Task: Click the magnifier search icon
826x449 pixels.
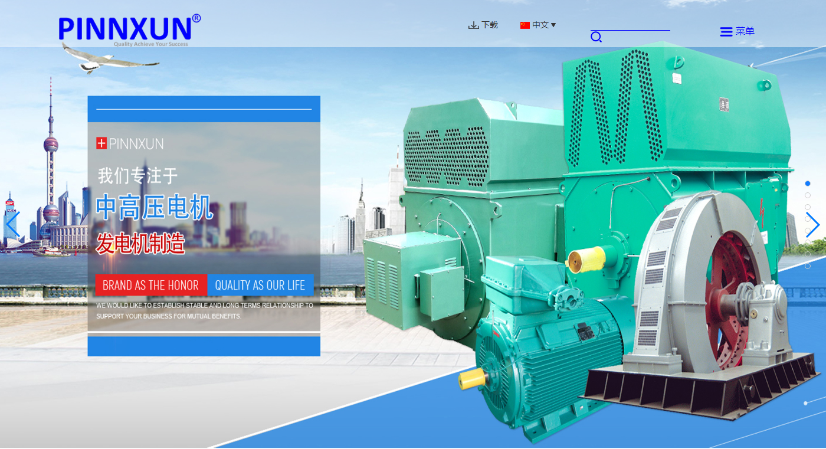Action: pos(596,37)
